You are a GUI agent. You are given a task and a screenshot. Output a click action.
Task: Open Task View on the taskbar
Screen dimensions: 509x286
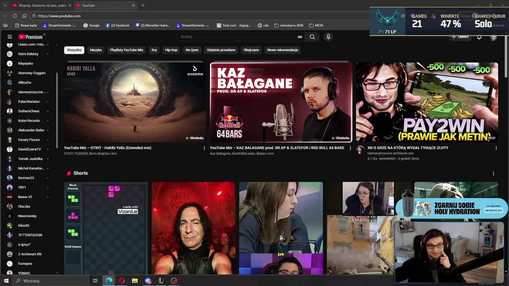(95, 281)
